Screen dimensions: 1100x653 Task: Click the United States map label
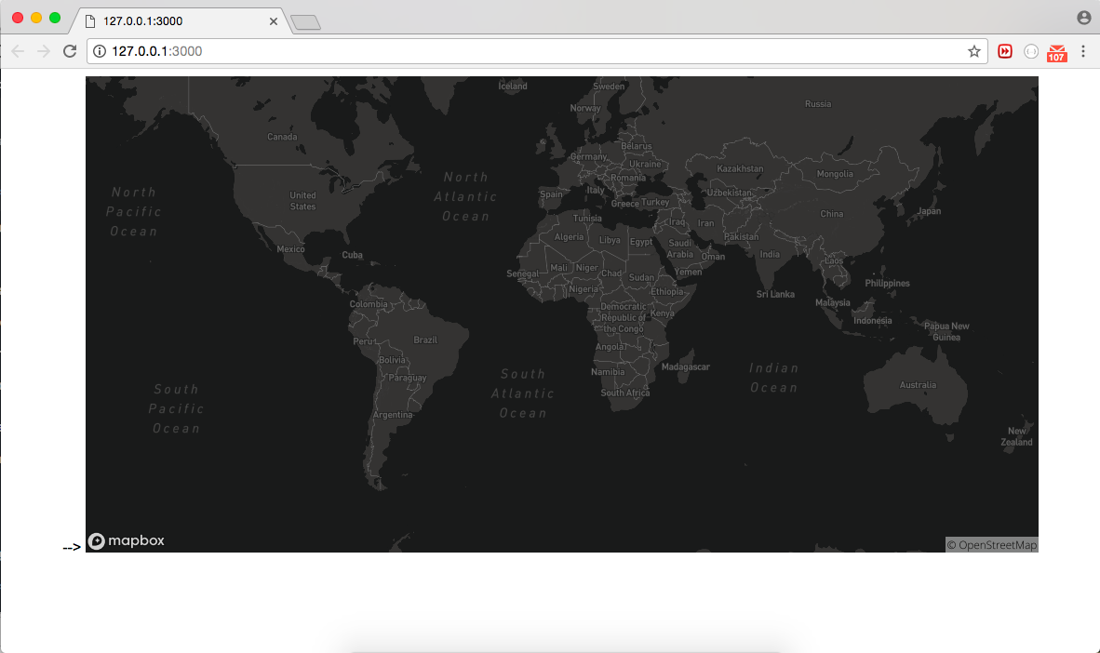[x=302, y=201]
